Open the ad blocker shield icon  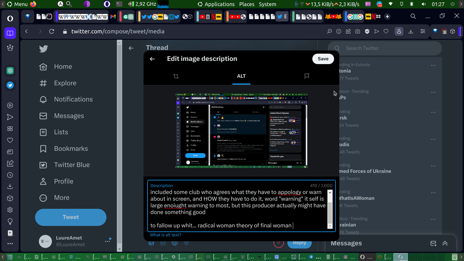click(367, 31)
